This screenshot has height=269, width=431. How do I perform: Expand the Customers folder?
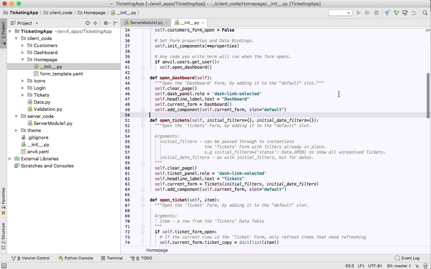[22, 45]
